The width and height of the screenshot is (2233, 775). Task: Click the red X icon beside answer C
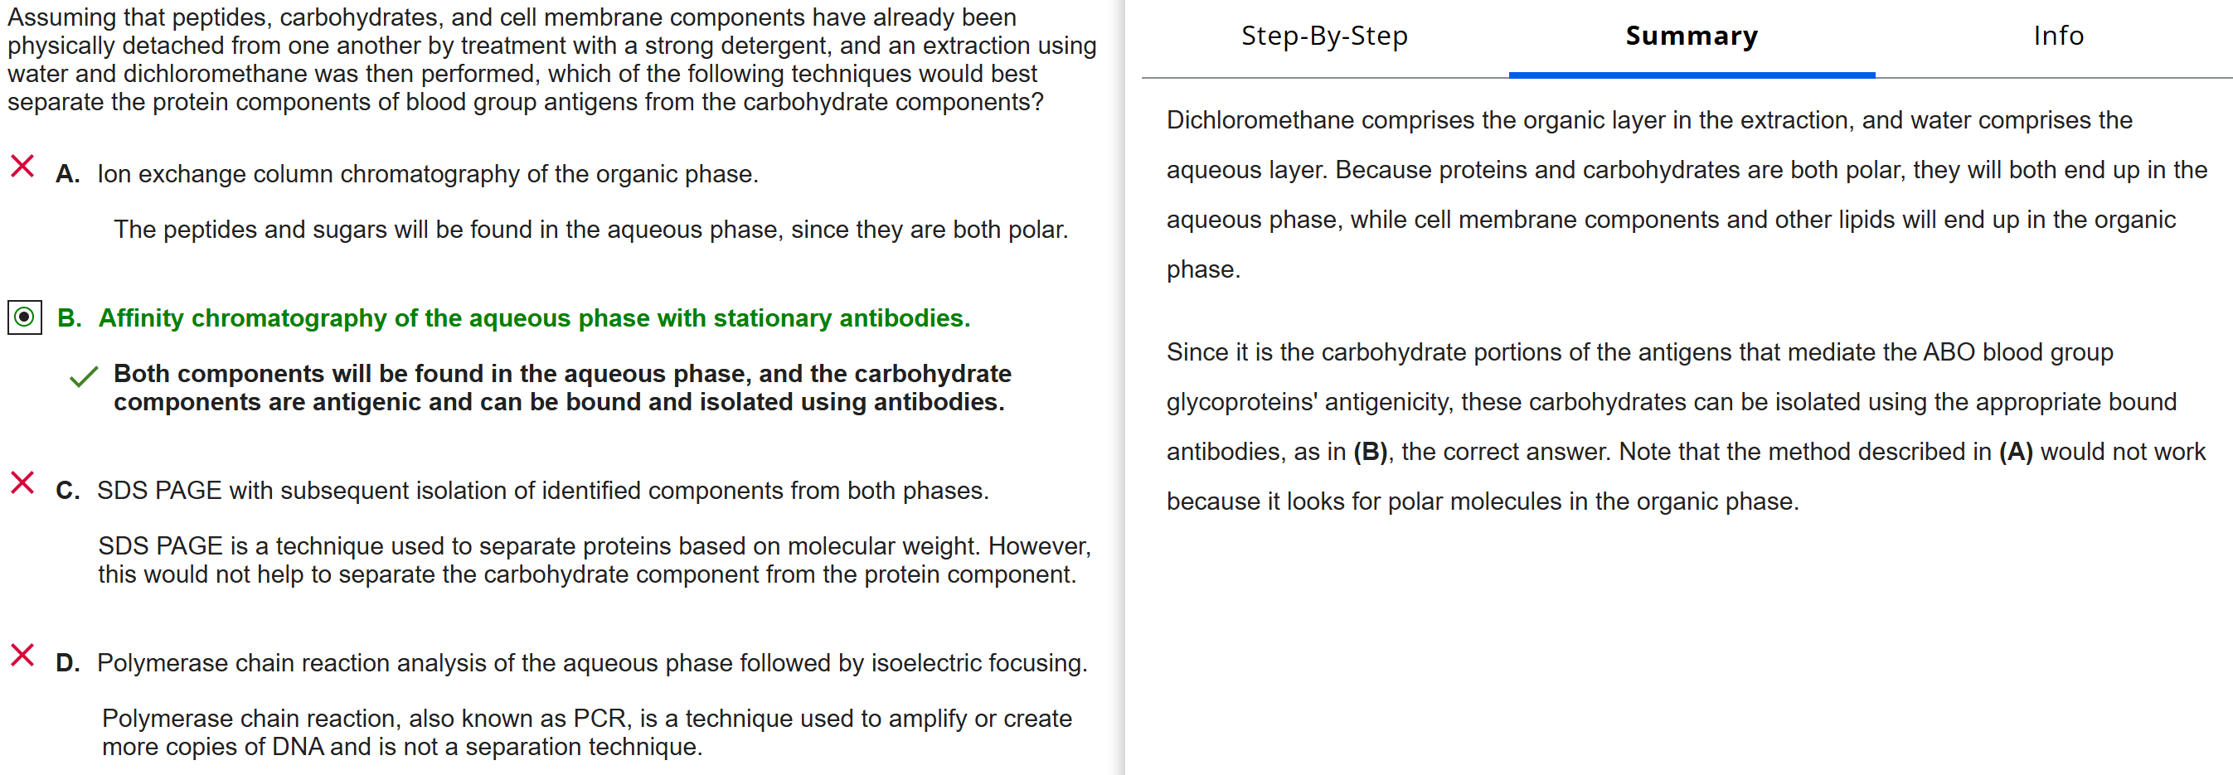[22, 482]
